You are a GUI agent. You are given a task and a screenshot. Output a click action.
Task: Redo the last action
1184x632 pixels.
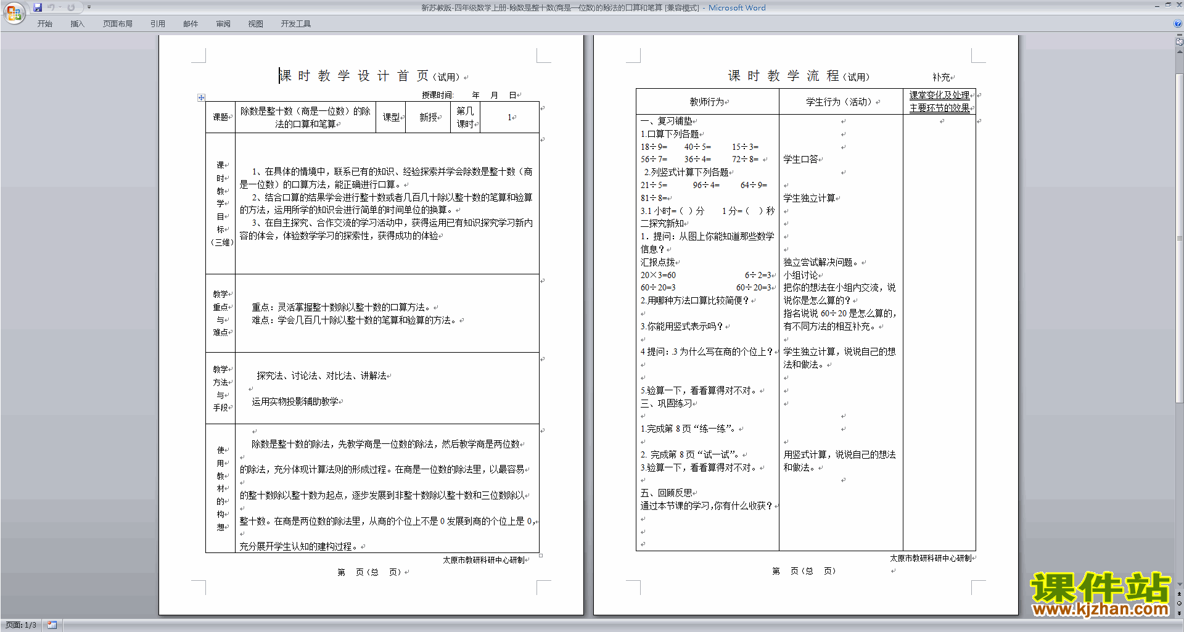(71, 7)
